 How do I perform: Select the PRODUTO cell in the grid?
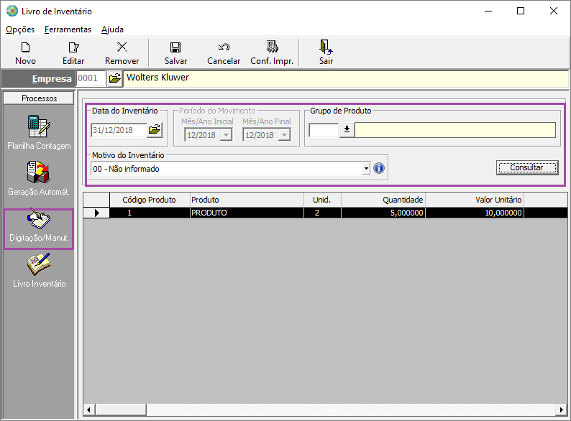coord(247,213)
